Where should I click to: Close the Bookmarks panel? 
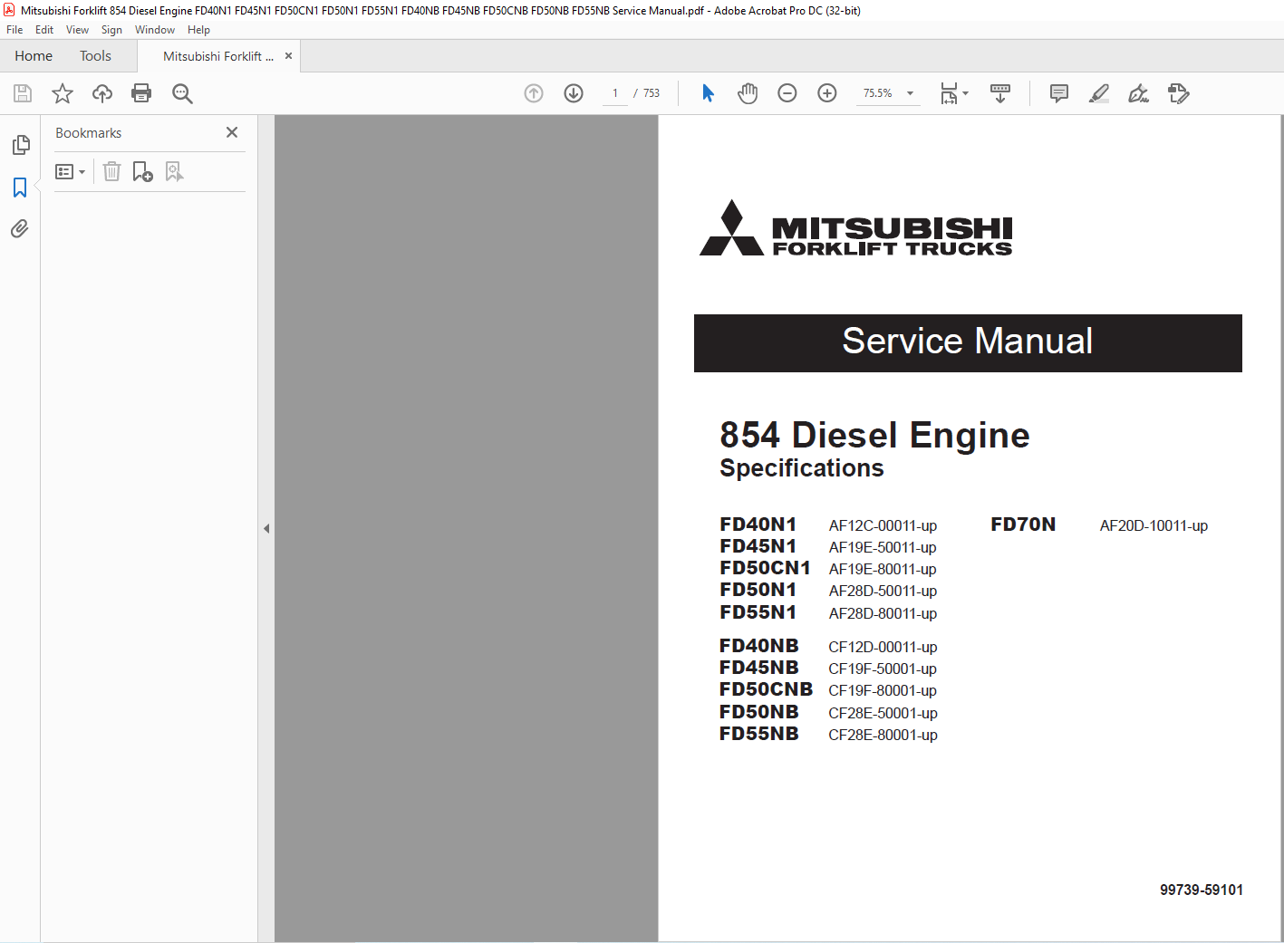(x=232, y=132)
